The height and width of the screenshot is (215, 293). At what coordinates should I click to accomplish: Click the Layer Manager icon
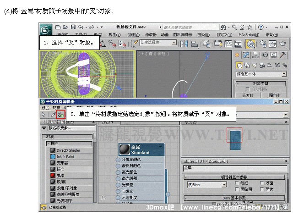(206, 44)
